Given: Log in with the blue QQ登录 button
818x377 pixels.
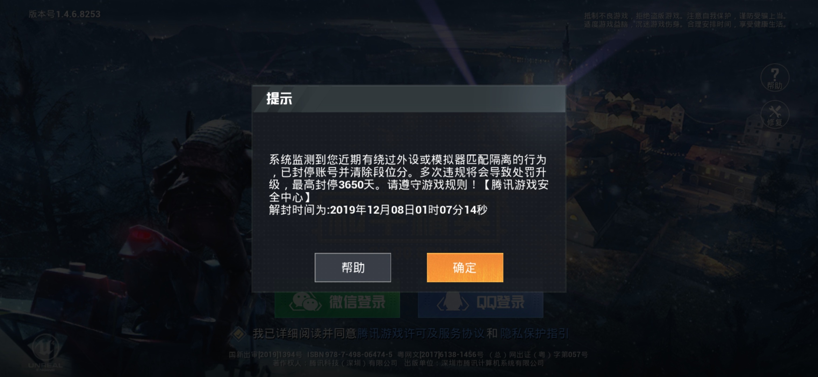Looking at the screenshot, I should pyautogui.click(x=481, y=304).
